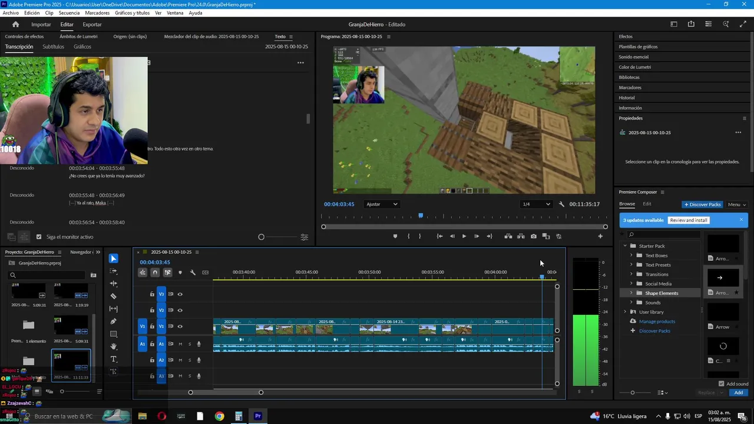Export frame with camera icon
This screenshot has height=424, width=754.
(x=534, y=236)
